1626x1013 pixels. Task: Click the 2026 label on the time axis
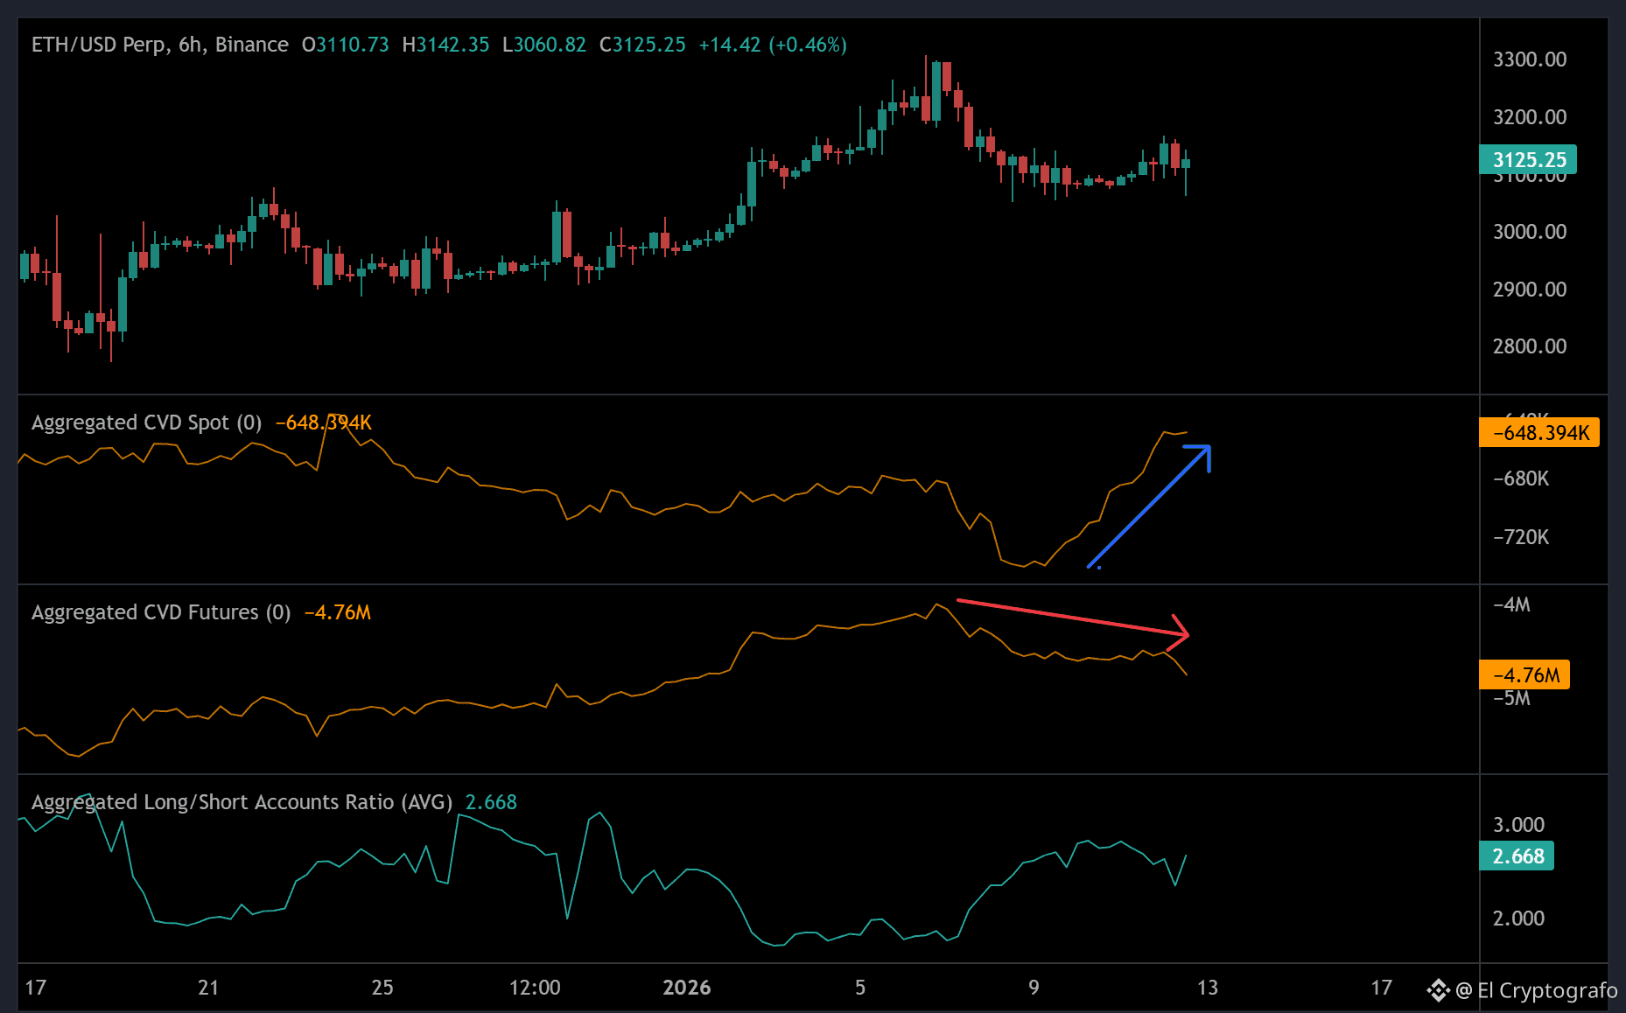pyautogui.click(x=686, y=988)
